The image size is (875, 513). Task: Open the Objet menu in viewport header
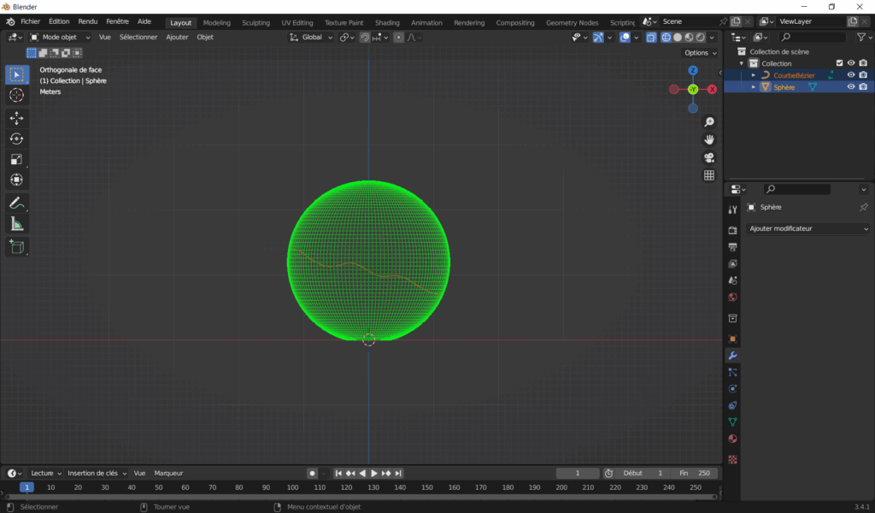tap(205, 38)
